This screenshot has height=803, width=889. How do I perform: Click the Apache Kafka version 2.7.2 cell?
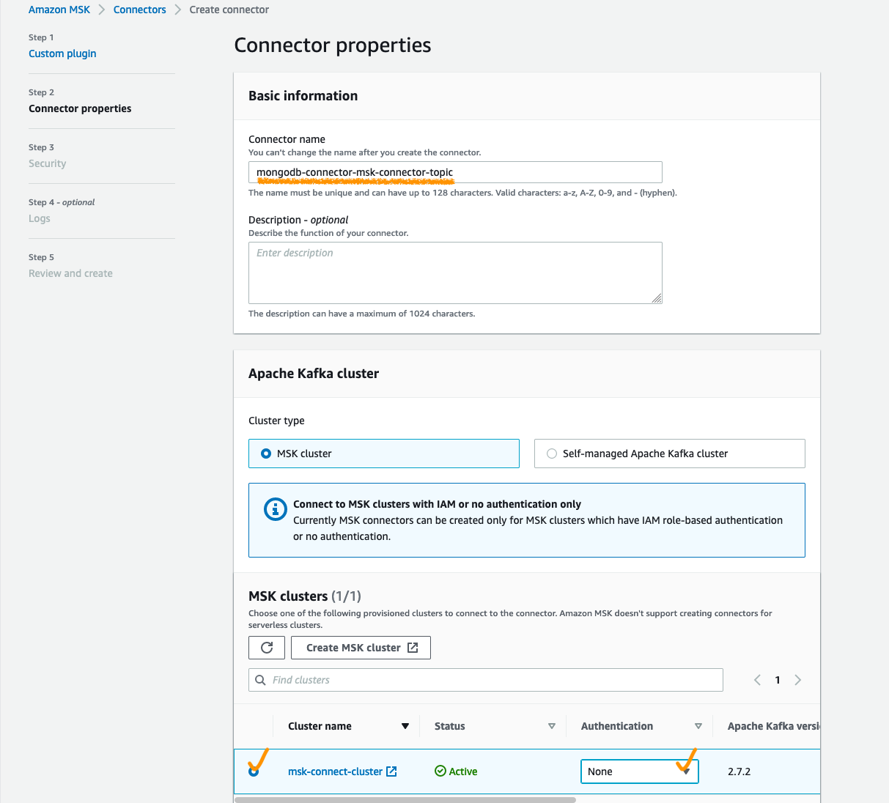point(739,771)
